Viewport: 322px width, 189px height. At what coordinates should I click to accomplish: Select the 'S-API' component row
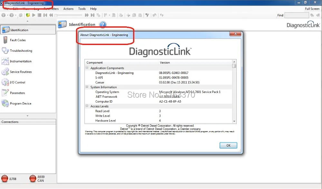[x=158, y=77]
